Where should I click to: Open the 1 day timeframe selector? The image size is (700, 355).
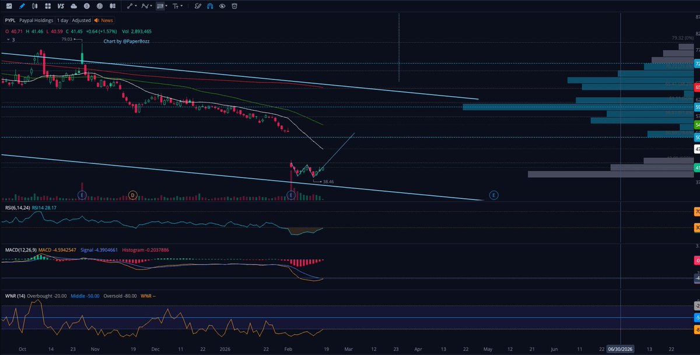[x=62, y=20]
